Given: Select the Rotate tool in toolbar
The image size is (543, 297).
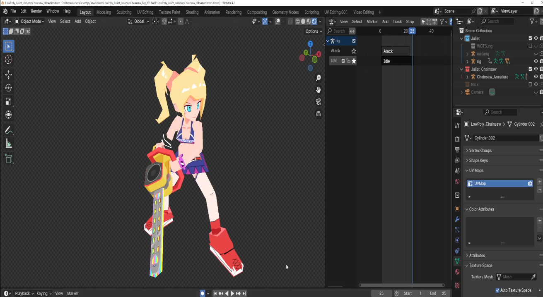Looking at the screenshot, I should [x=9, y=88].
